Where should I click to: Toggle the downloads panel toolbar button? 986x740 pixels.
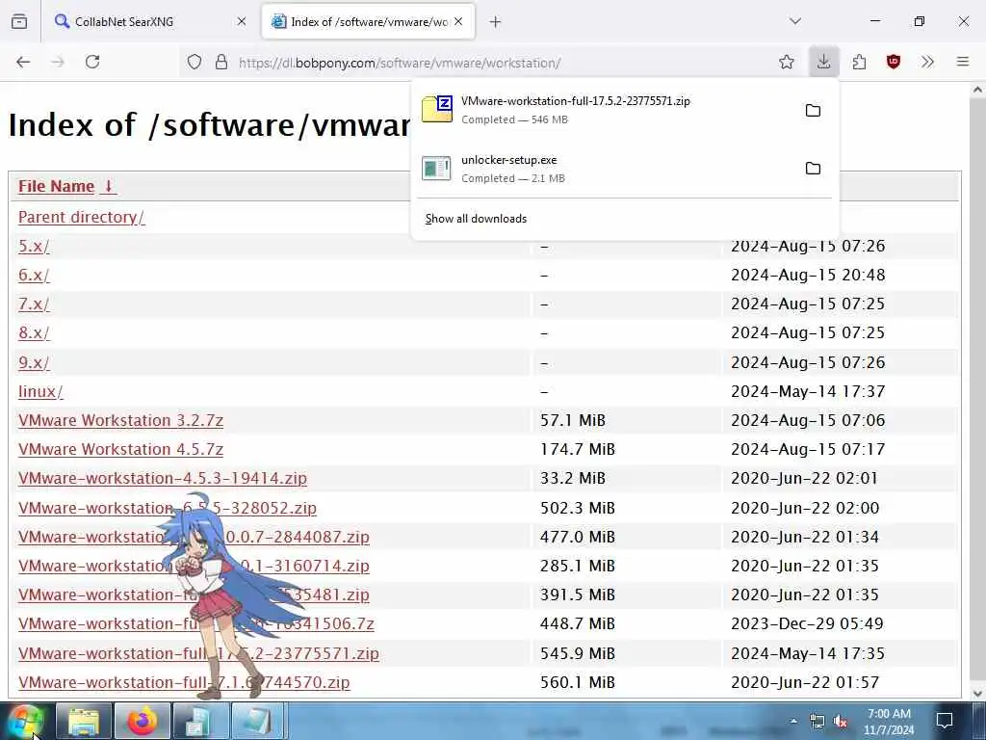point(824,62)
